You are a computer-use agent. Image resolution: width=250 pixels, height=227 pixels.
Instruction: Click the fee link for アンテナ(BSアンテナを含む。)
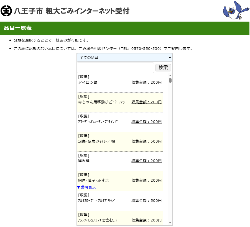(146, 220)
